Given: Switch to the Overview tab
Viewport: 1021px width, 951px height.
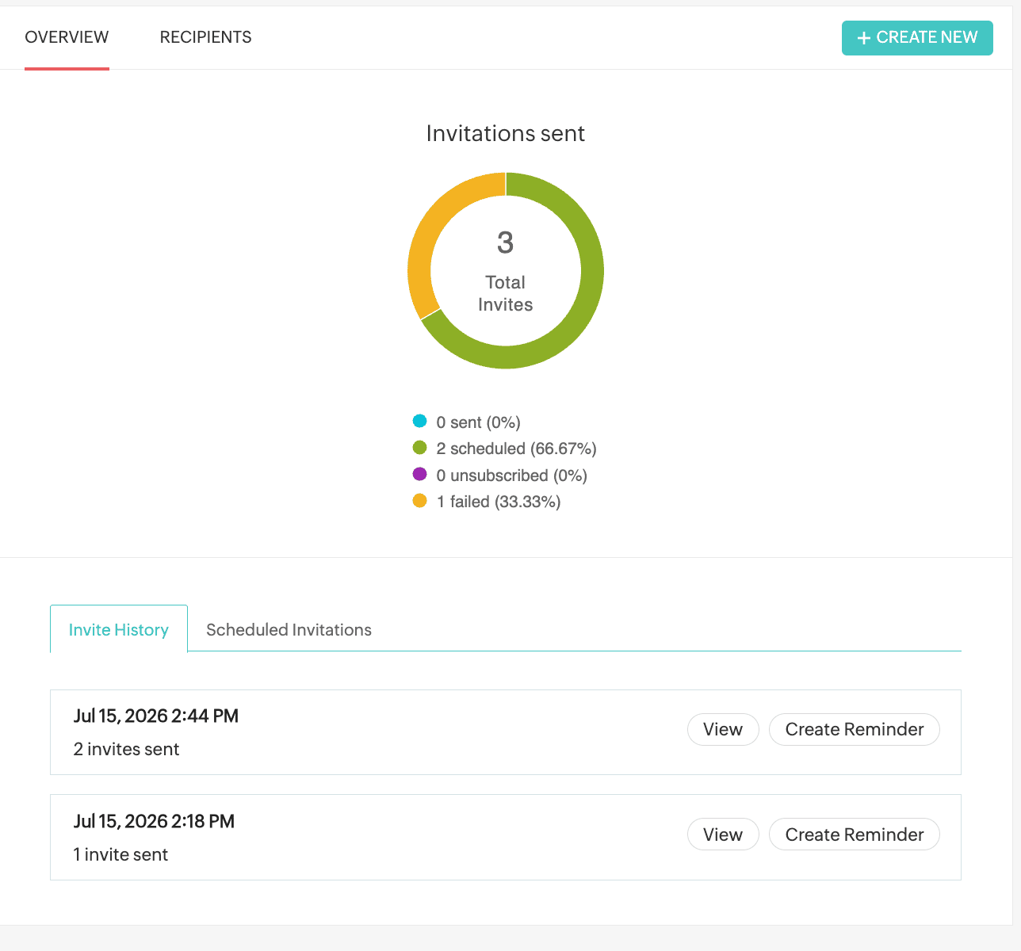Looking at the screenshot, I should 67,37.
